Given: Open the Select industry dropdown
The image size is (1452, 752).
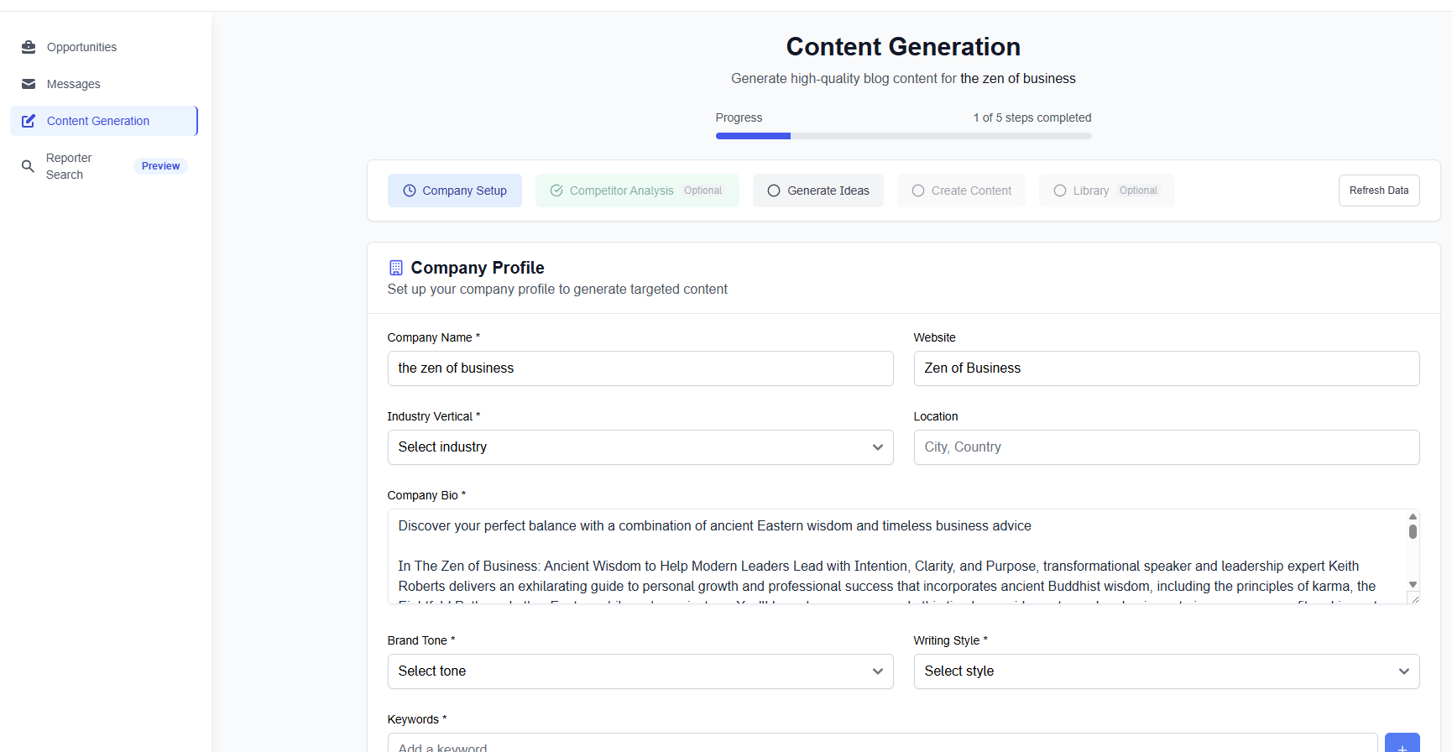Looking at the screenshot, I should (640, 447).
